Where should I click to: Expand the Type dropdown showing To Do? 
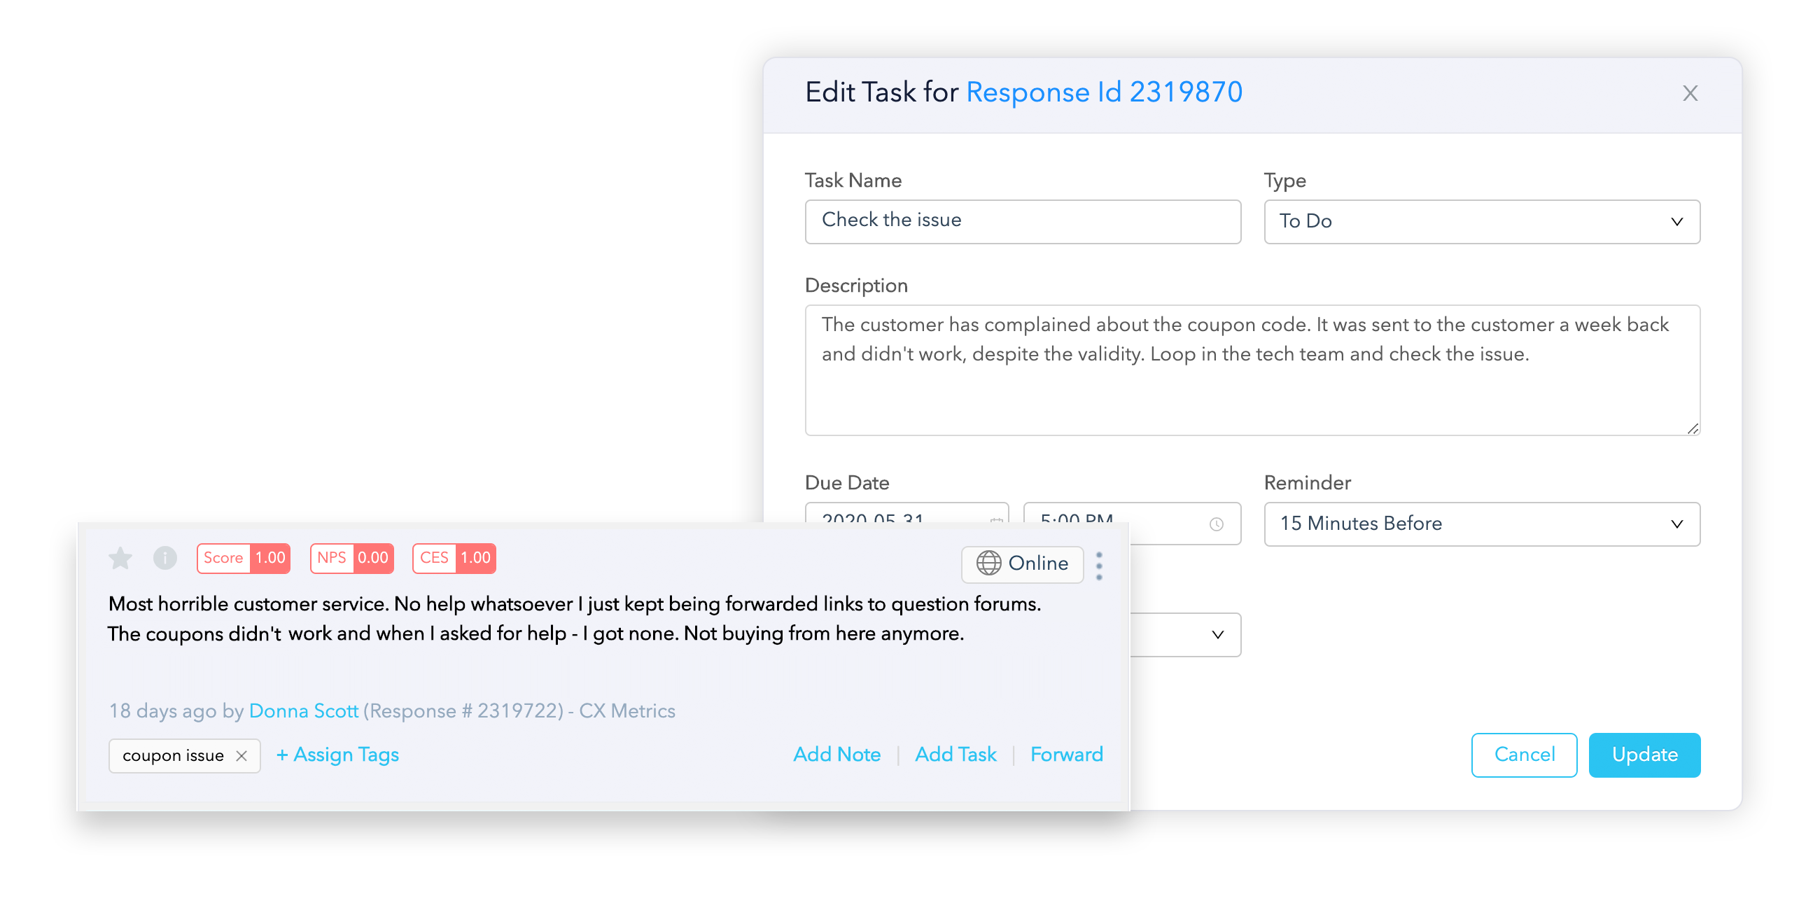1482,221
